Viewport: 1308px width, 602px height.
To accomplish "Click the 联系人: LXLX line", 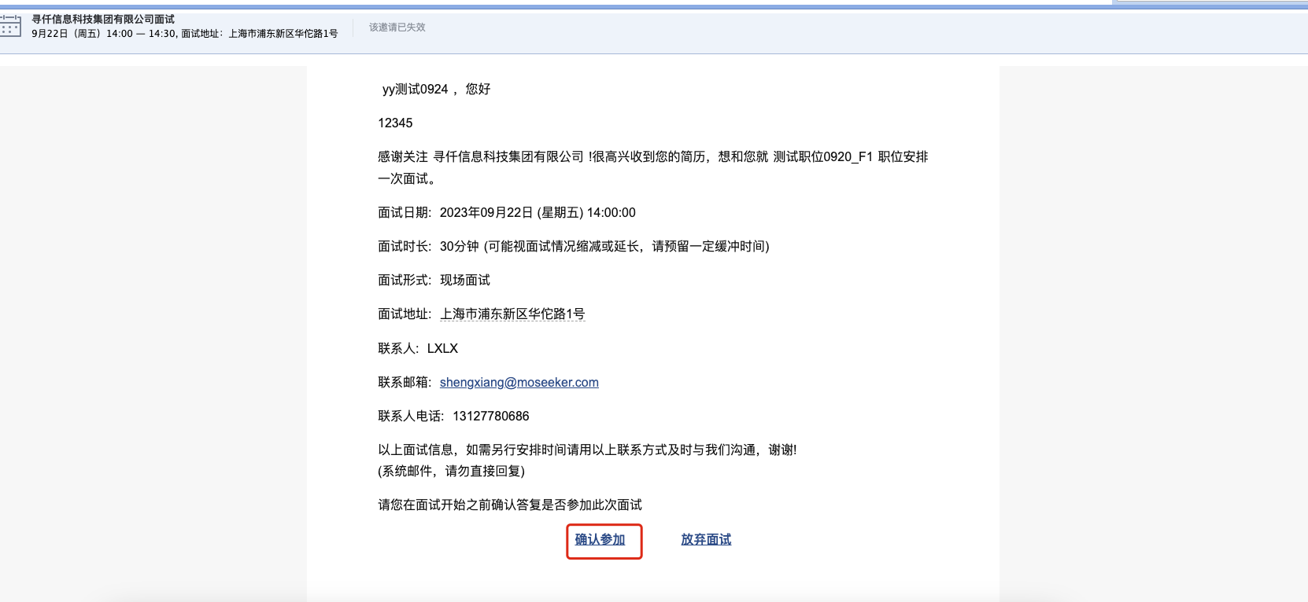I will point(418,348).
